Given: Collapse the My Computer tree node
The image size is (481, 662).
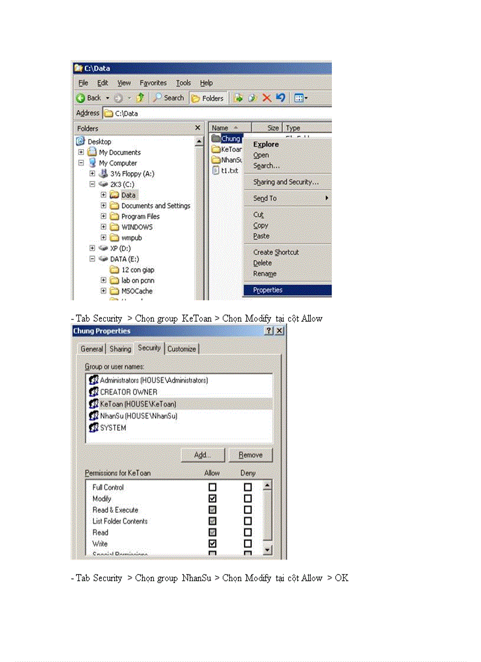Looking at the screenshot, I should [x=81, y=163].
